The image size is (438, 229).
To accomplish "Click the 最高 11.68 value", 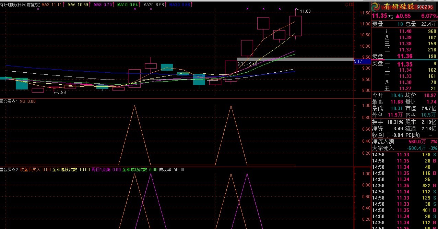I will (388, 102).
